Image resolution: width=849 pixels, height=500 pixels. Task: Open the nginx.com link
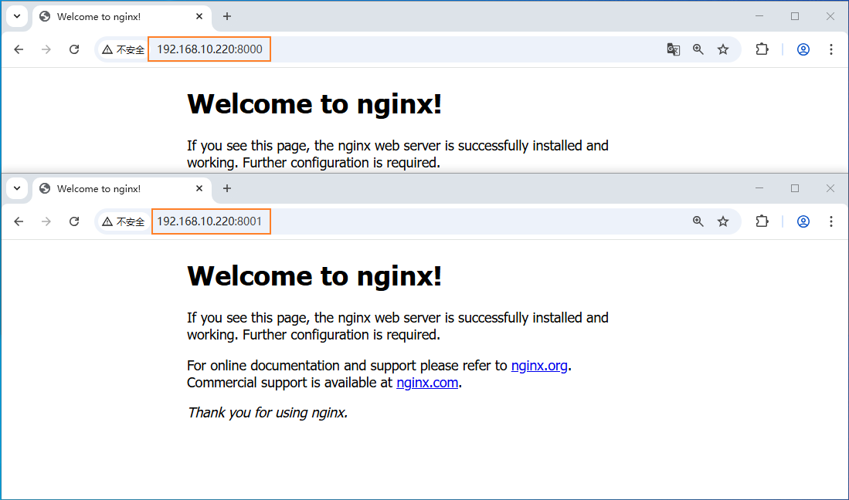point(427,383)
